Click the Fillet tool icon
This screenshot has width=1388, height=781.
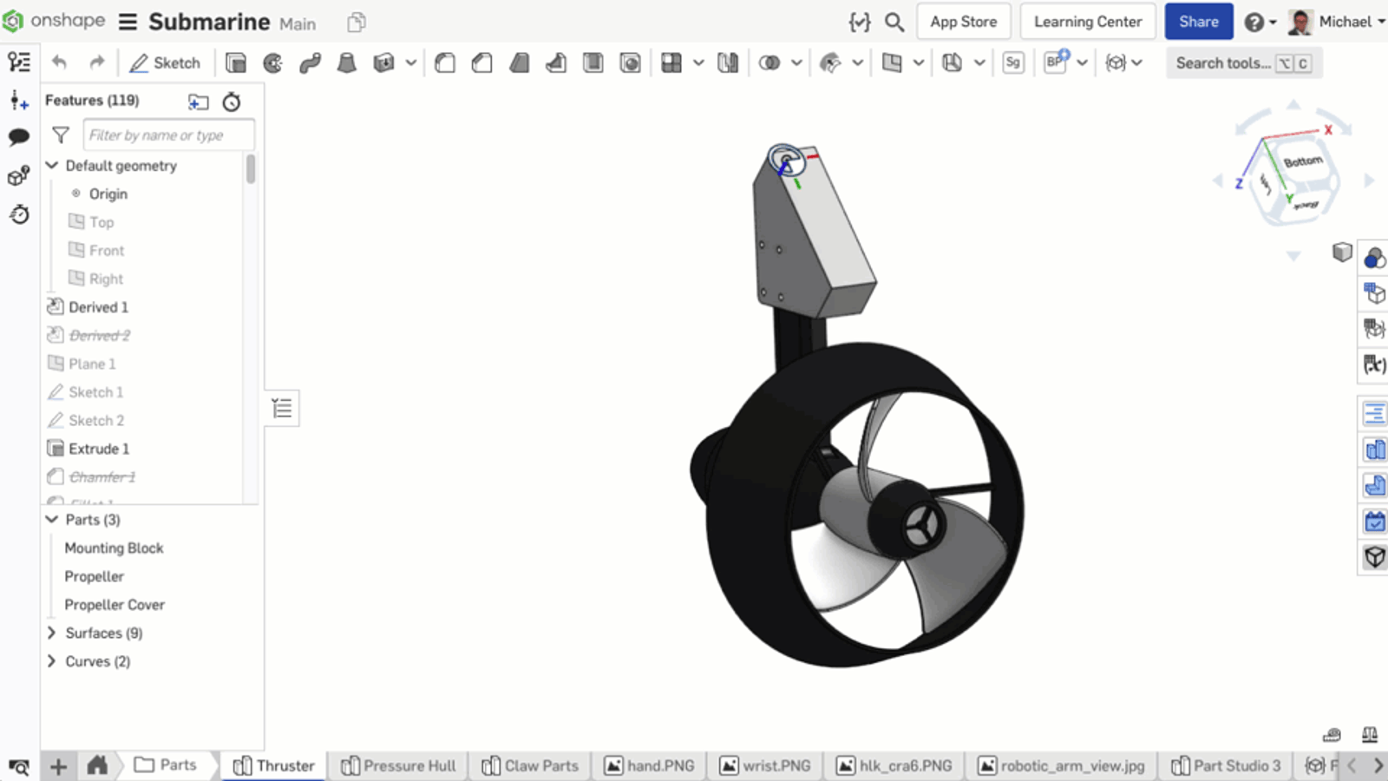445,62
